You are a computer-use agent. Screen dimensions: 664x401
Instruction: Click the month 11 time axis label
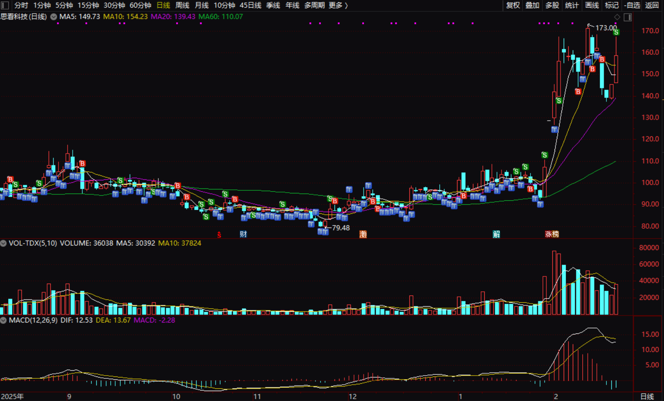[257, 396]
